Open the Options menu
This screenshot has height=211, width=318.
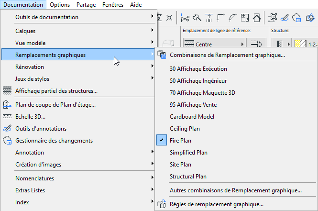tap(60, 4)
